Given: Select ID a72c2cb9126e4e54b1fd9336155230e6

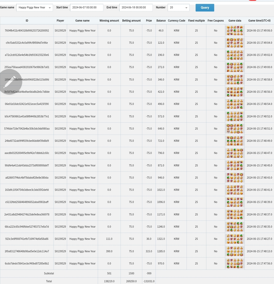Looking at the screenshot, I should [27, 55].
